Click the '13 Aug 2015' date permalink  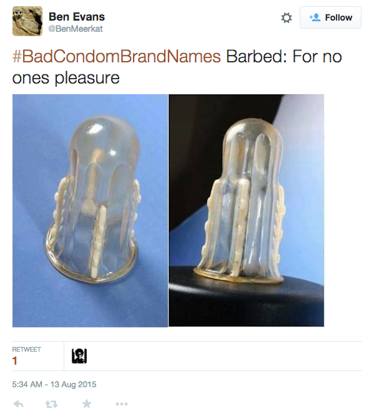point(74,384)
